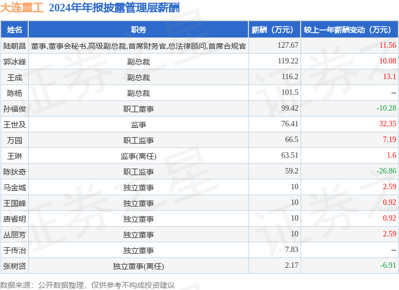This screenshot has width=399, height=290.
Task: Select the name cell 马金城
Action: (x=15, y=188)
